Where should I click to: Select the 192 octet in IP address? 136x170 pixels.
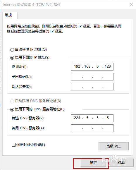click(x=77, y=66)
